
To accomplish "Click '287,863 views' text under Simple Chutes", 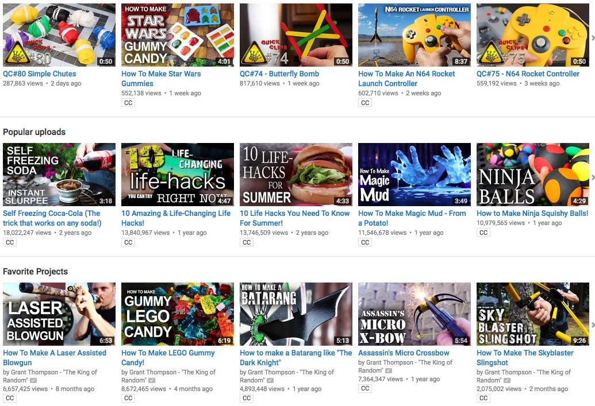I will click(23, 83).
